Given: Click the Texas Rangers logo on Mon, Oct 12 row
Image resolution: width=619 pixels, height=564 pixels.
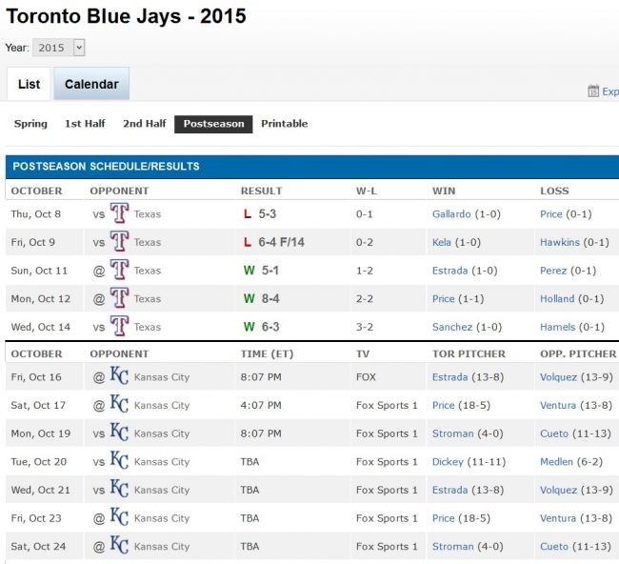Looking at the screenshot, I should click(119, 298).
